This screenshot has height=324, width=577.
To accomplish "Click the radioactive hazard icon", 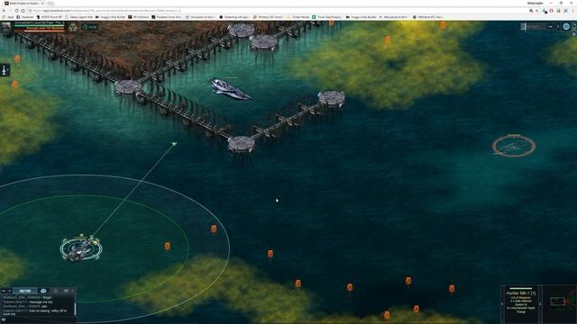I will 73,27.
